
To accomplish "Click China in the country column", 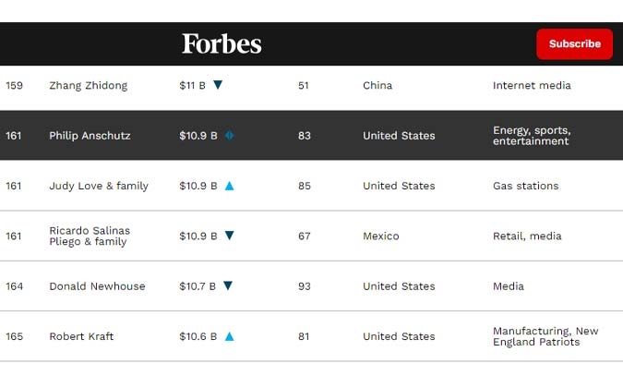I will pos(377,86).
